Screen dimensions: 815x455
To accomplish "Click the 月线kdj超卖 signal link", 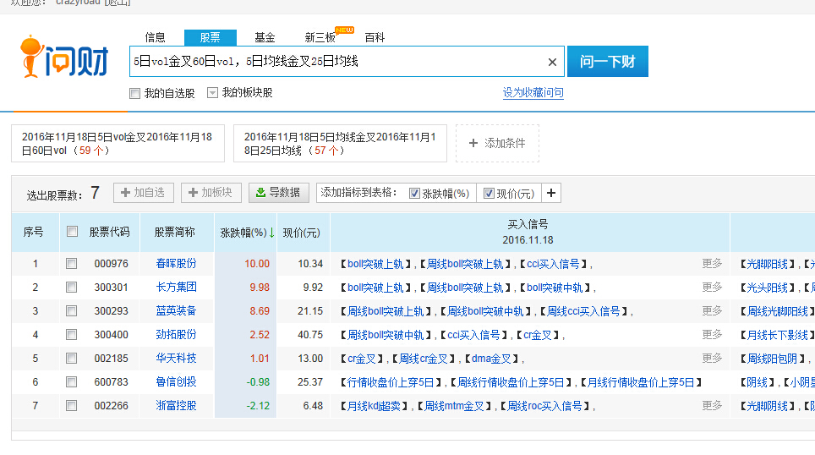I will pyautogui.click(x=374, y=406).
